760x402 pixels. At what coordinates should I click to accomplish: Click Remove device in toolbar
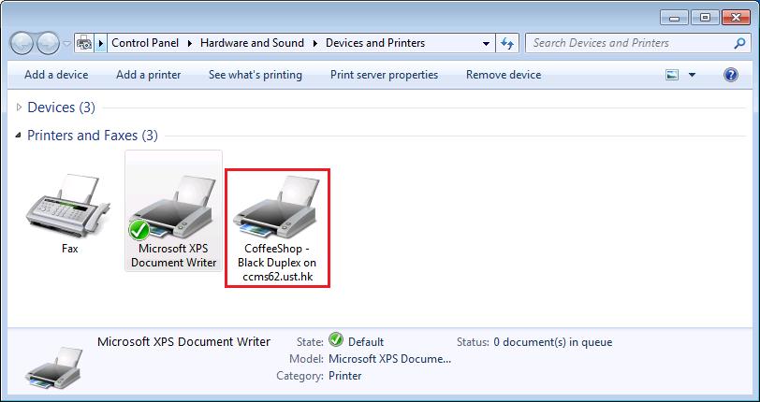pos(504,75)
